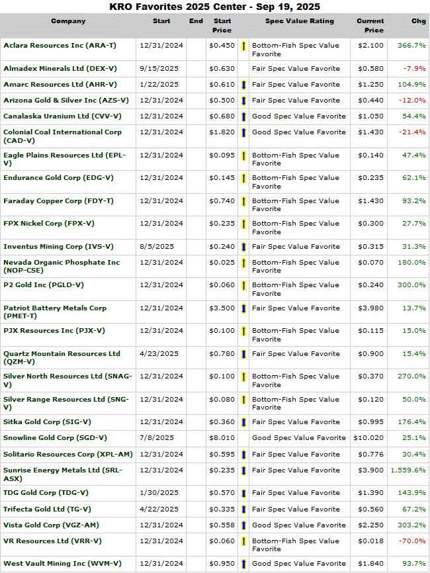Click the arrow icon in Canalaska Uranium row
Image resolution: width=430 pixels, height=573 pixels.
(243, 117)
